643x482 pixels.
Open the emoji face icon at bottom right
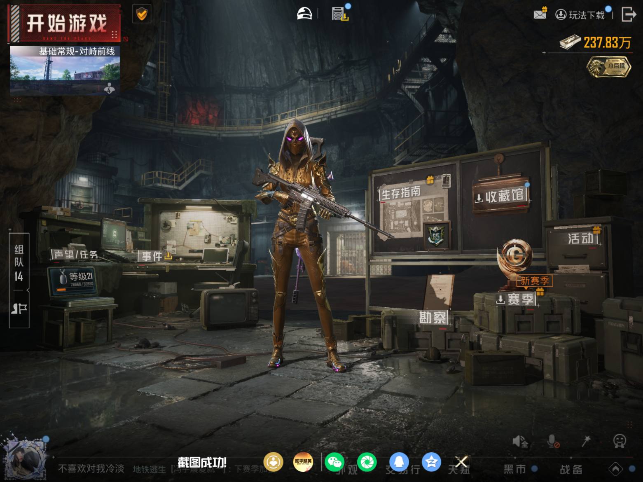coord(620,441)
